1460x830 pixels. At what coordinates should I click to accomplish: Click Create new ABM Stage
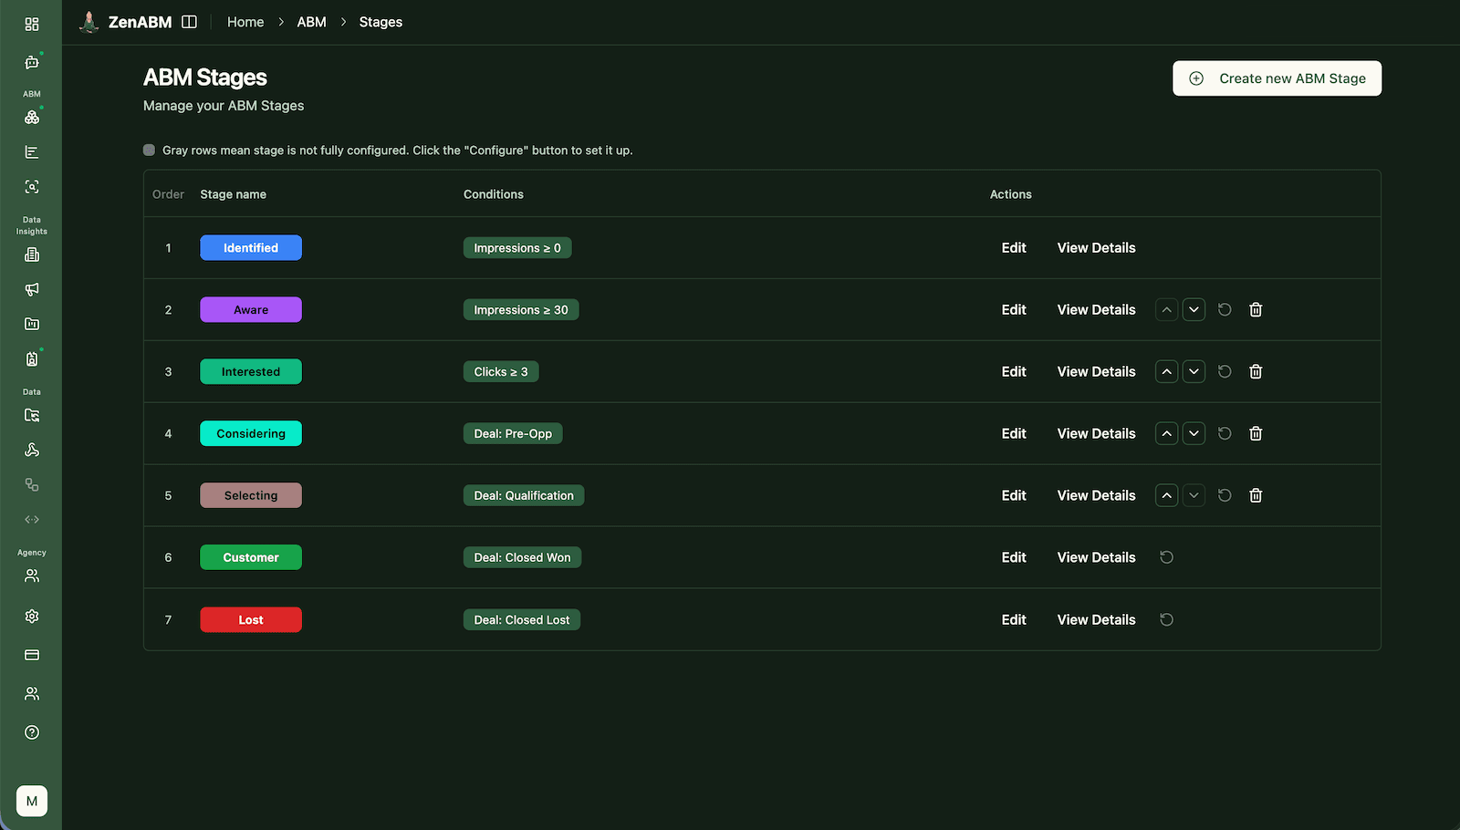1277,78
